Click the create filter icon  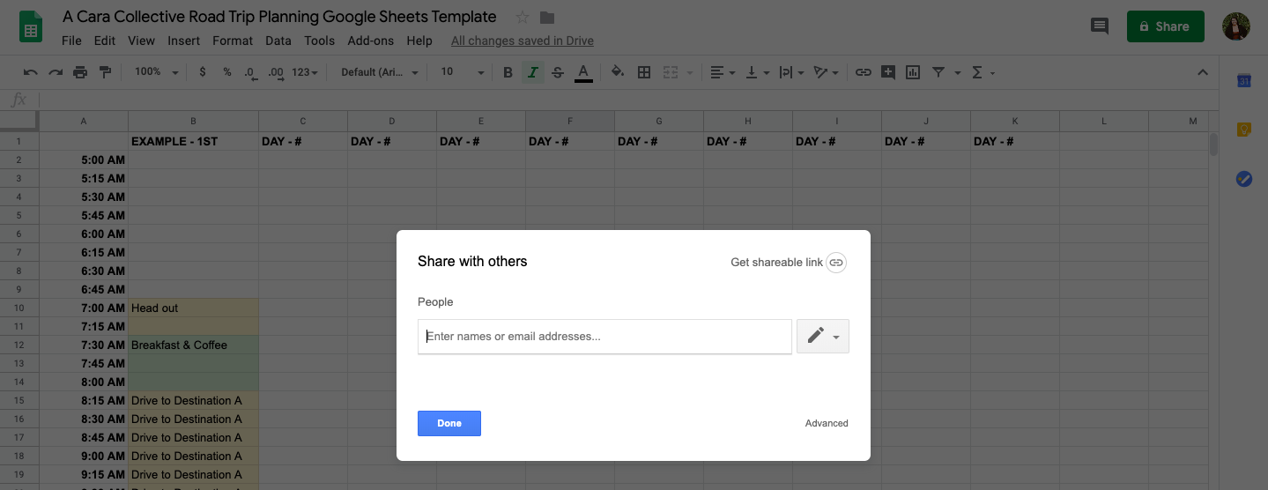pos(938,72)
